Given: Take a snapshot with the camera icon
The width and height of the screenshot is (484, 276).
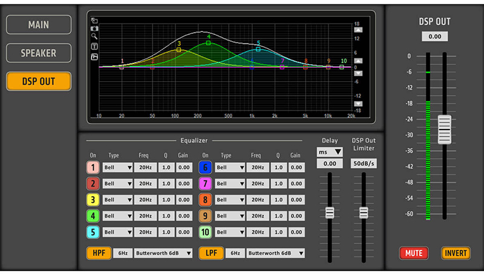Looking at the screenshot, I should (x=94, y=28).
